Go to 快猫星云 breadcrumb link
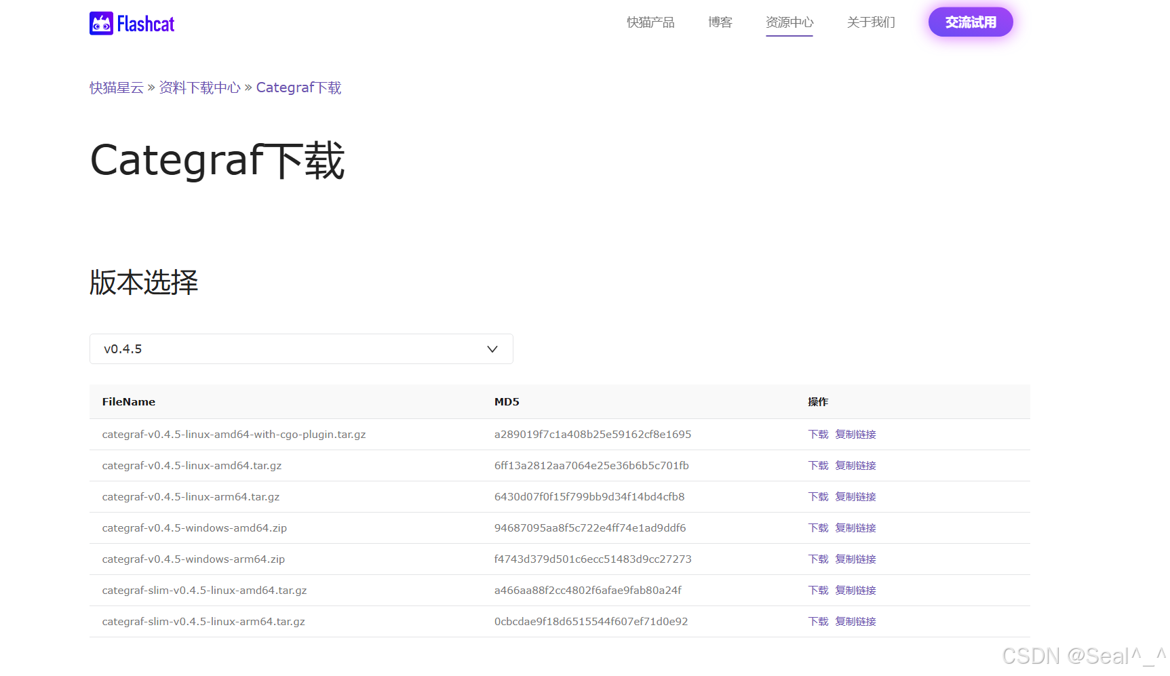This screenshot has width=1170, height=676. coord(117,87)
